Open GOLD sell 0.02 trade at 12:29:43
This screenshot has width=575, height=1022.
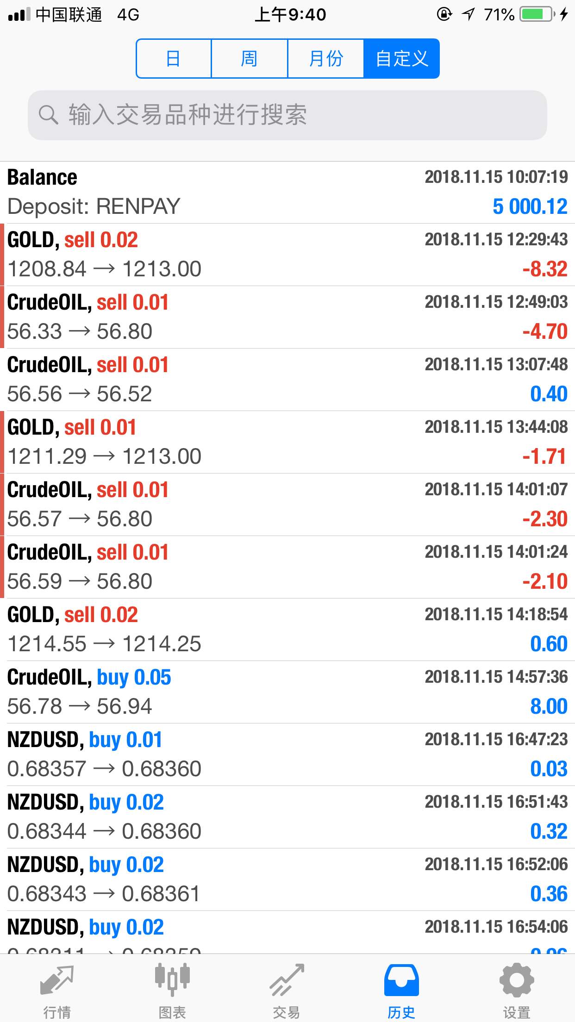click(x=287, y=255)
